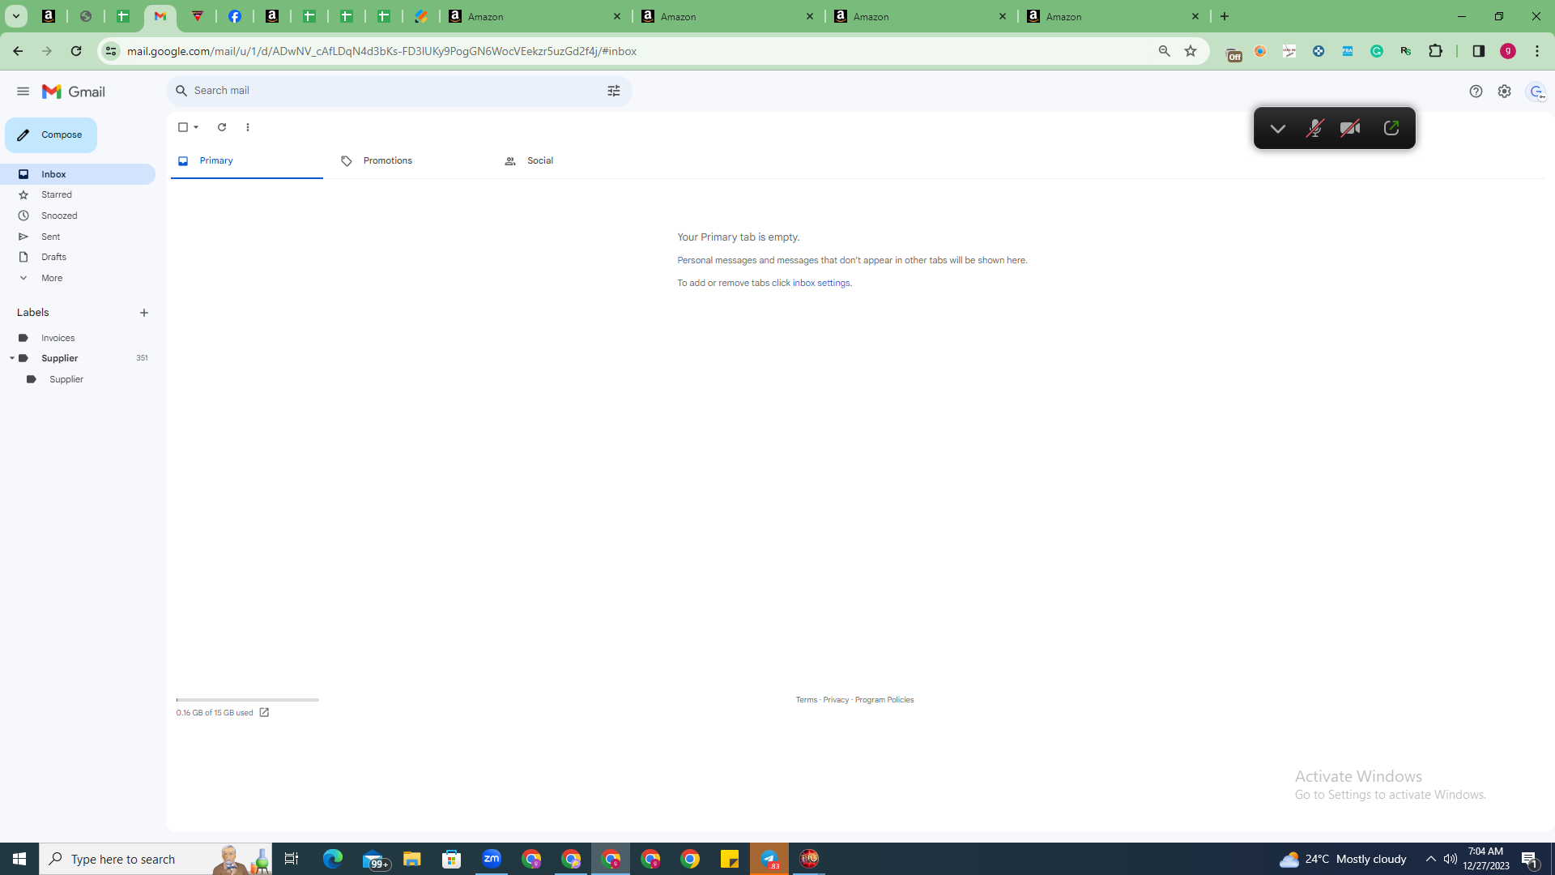Open the Gmail main menu hamburger icon

tap(23, 92)
